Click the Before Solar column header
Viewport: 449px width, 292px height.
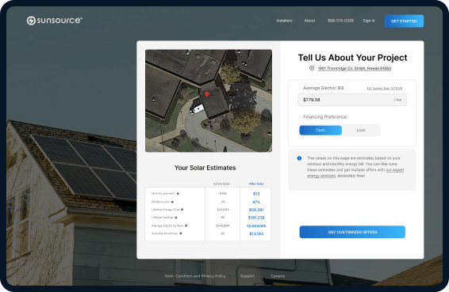(x=221, y=184)
